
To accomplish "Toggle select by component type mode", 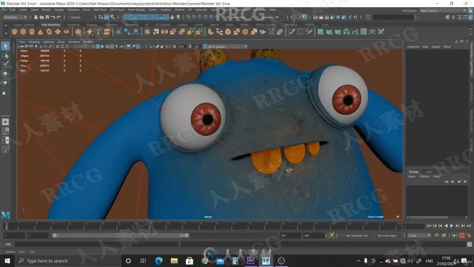I will 112,17.
